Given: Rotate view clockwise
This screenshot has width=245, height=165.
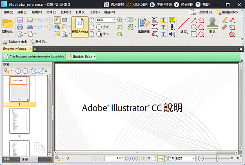Looking at the screenshot, I should click(x=120, y=34).
